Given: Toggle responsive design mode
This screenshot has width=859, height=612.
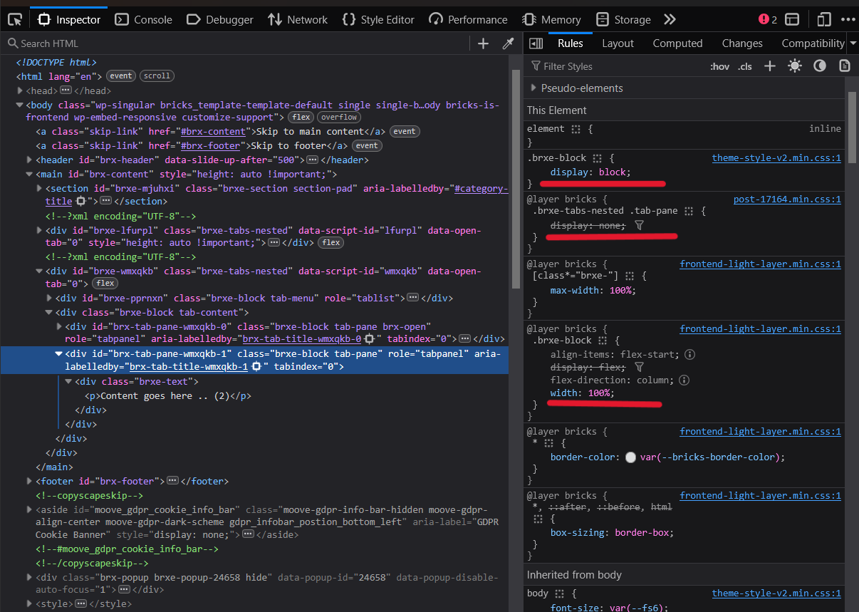Looking at the screenshot, I should pyautogui.click(x=826, y=19).
